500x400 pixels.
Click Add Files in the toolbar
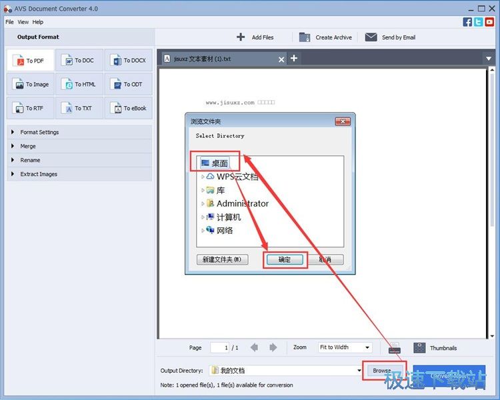(x=255, y=37)
